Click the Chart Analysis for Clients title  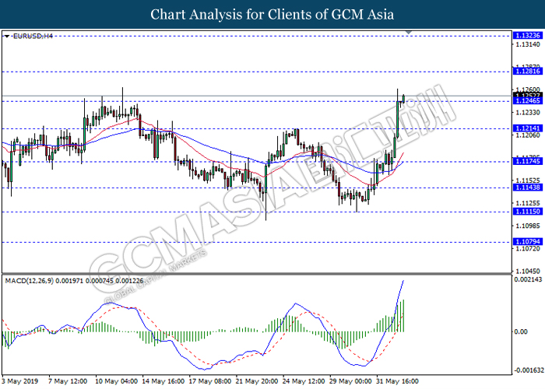[x=272, y=15]
